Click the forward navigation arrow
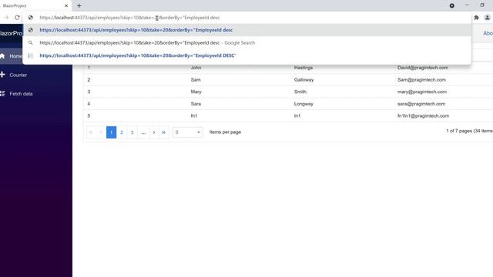This screenshot has width=493, height=277. (6, 18)
